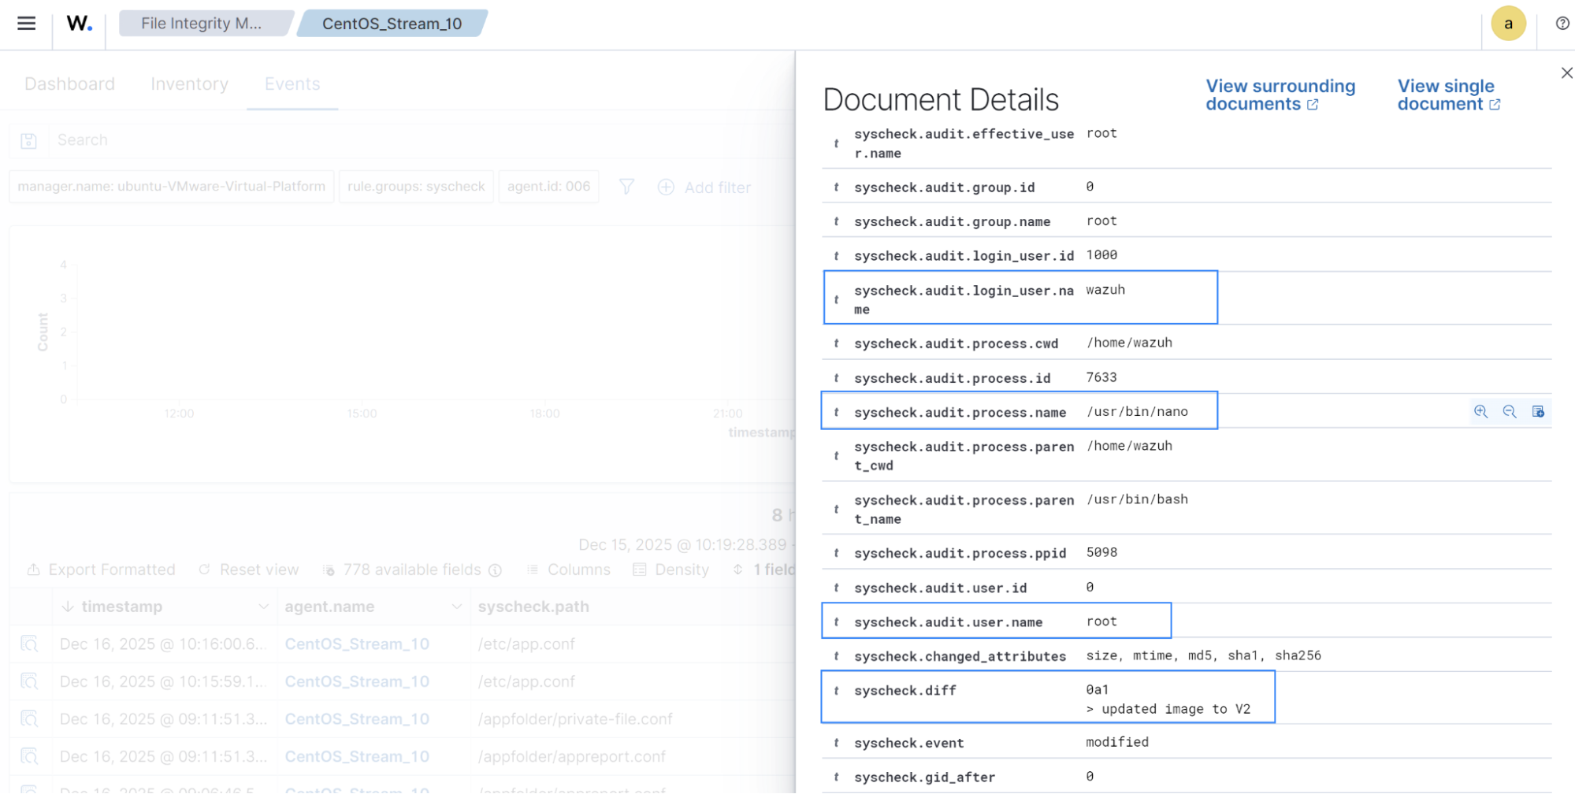Open the filter options funnel icon

[626, 187]
